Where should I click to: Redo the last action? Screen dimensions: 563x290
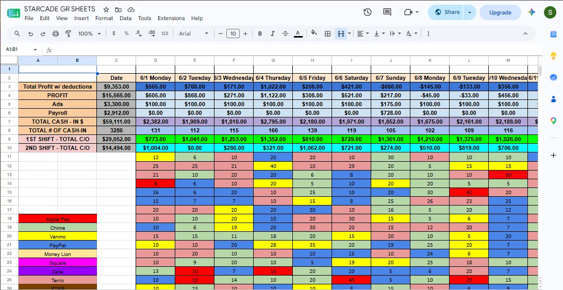point(43,33)
